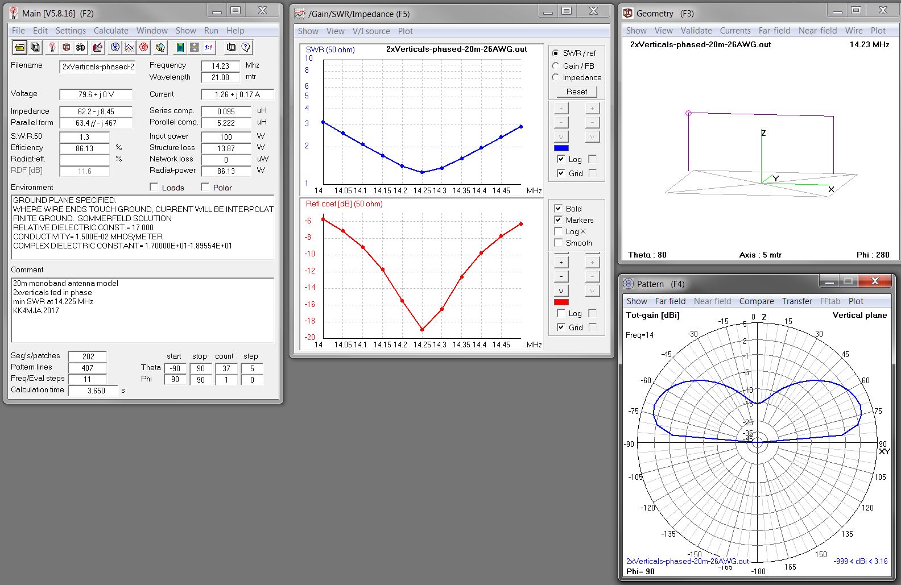The width and height of the screenshot is (901, 585).
Task: Open the Settings menu in Main window
Action: coord(71,31)
